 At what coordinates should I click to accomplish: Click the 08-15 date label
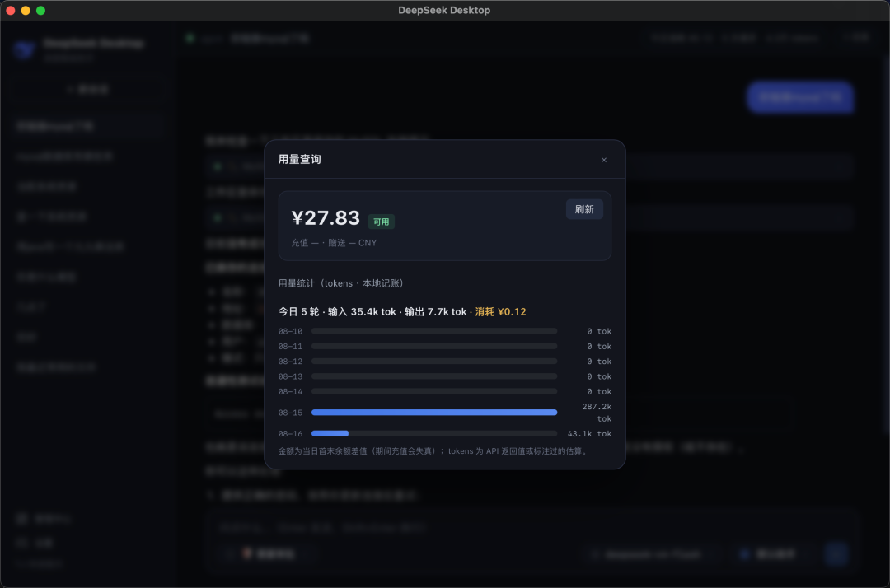point(290,413)
